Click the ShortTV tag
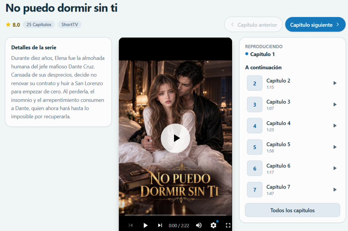The image size is (348, 231). pos(70,25)
